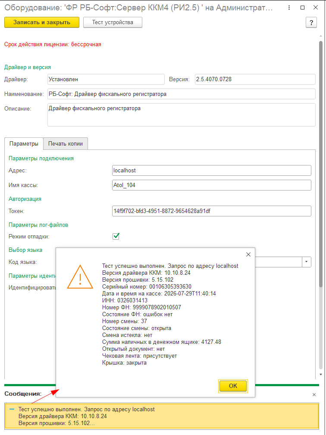Switch to the Печать копии tab

(x=66, y=144)
